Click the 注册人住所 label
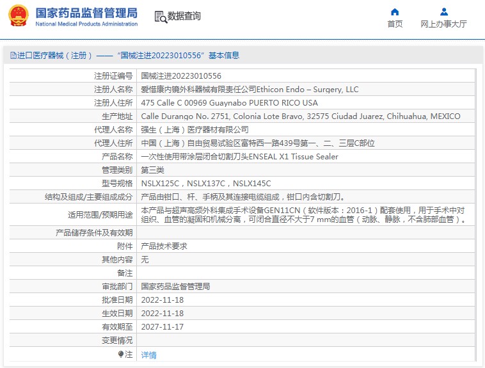This screenshot has width=485, height=368. 113,103
